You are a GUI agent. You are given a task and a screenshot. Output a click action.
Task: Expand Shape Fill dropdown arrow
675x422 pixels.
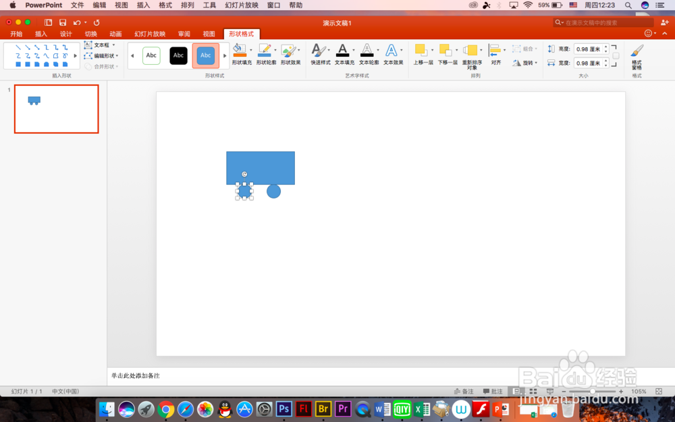251,50
